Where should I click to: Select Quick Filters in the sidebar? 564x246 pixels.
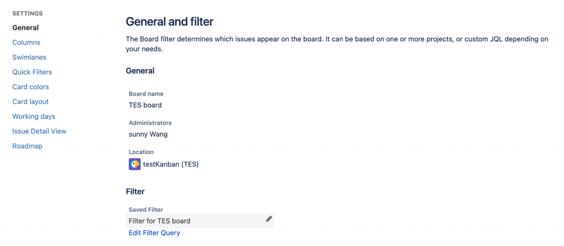coord(32,72)
